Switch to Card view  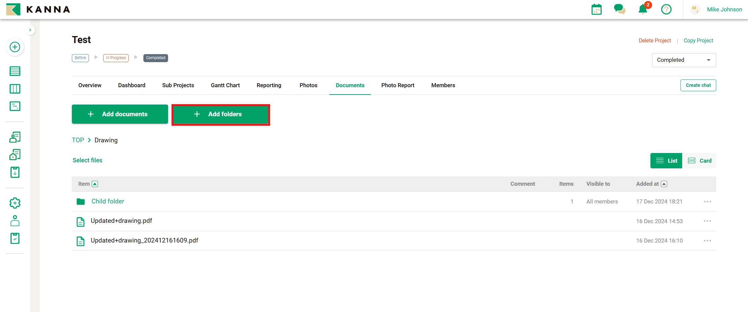700,161
